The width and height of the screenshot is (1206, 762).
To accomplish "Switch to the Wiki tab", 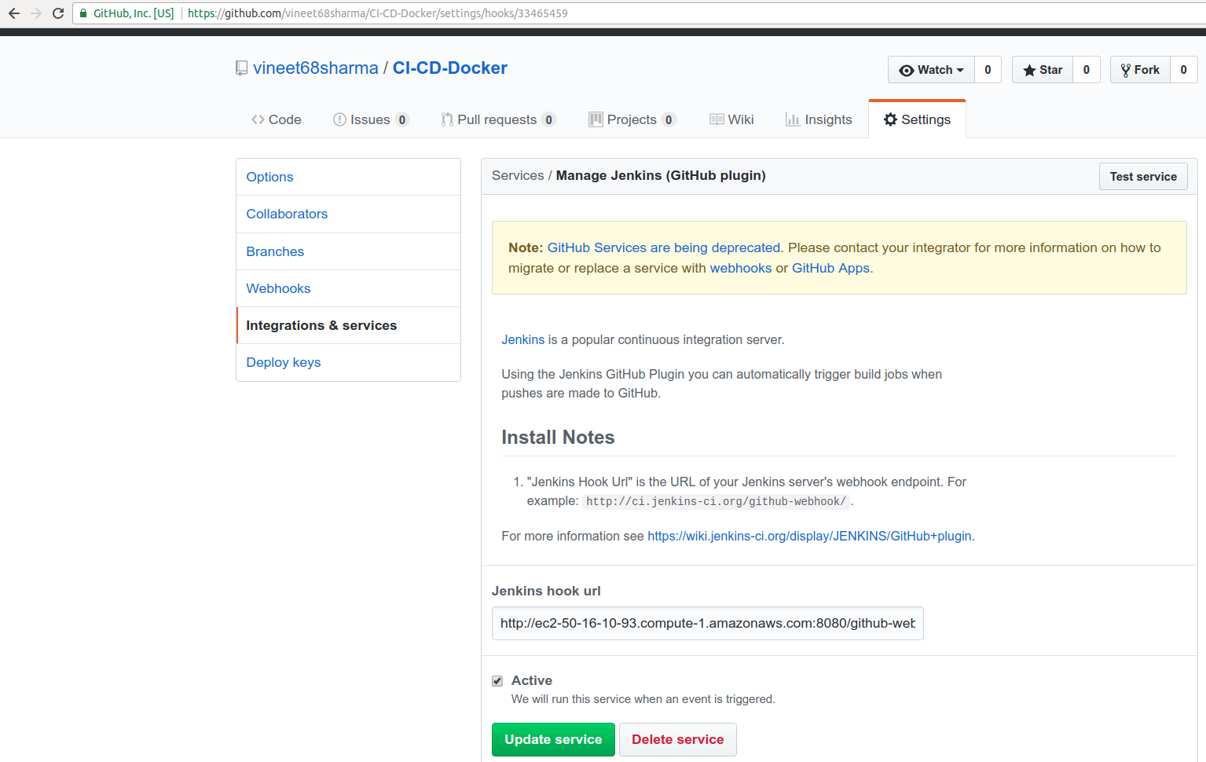I will coord(731,119).
